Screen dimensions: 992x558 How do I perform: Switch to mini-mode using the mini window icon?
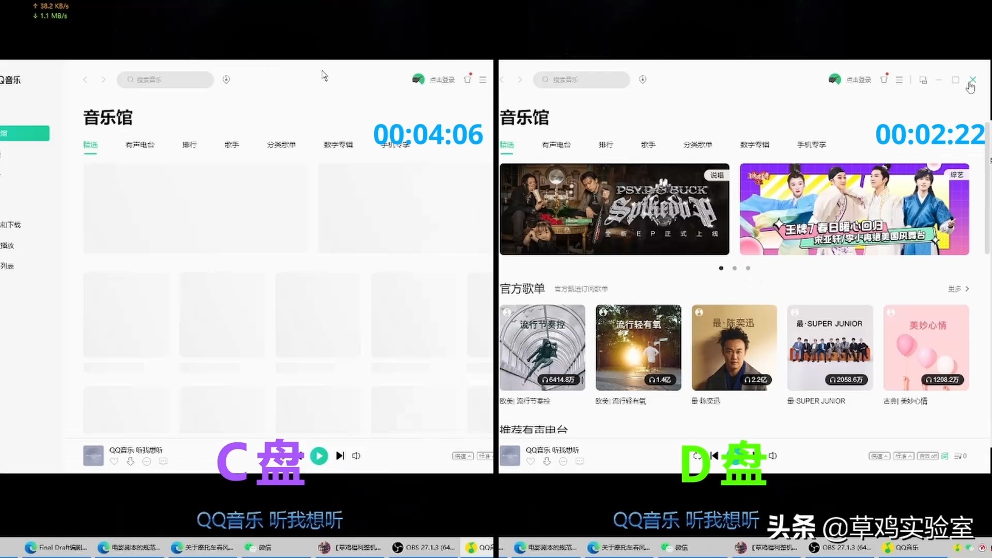pyautogui.click(x=923, y=80)
